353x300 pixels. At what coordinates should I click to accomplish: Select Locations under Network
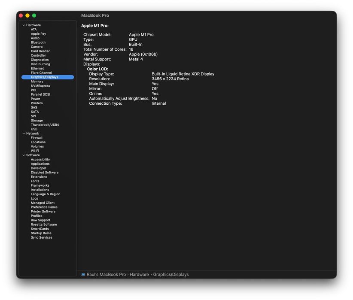click(x=38, y=142)
